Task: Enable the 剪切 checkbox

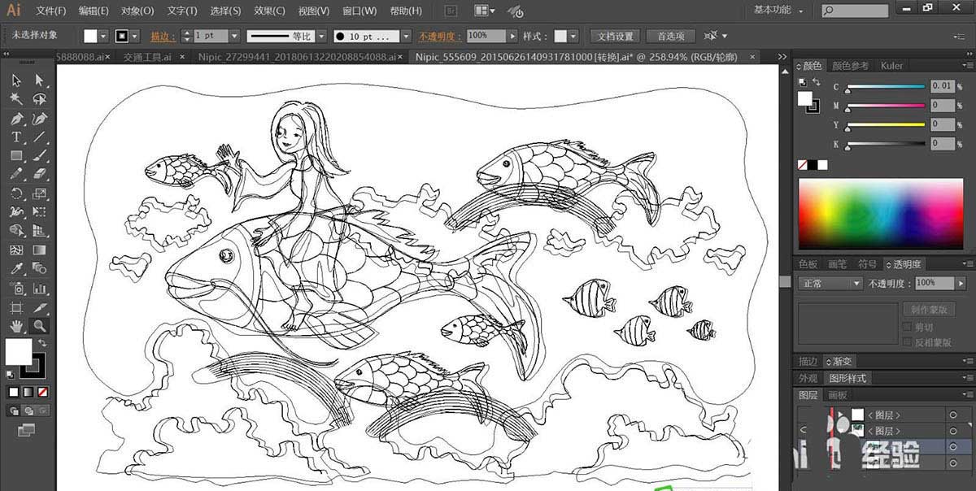Action: 908,327
